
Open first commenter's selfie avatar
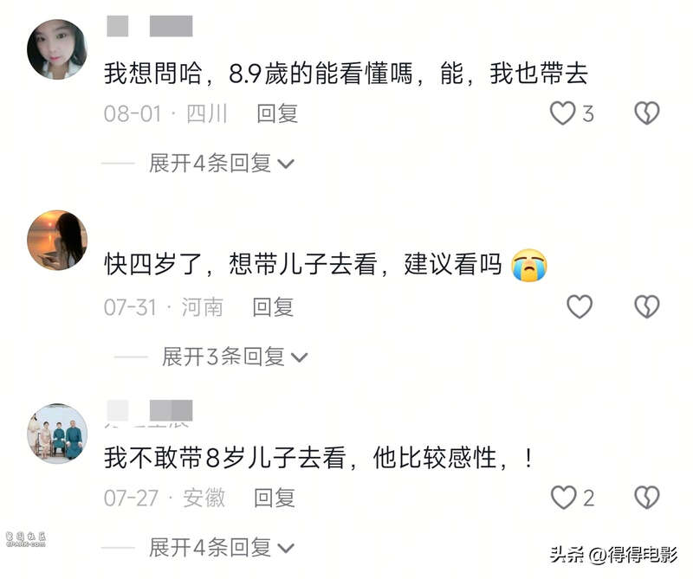[57, 49]
